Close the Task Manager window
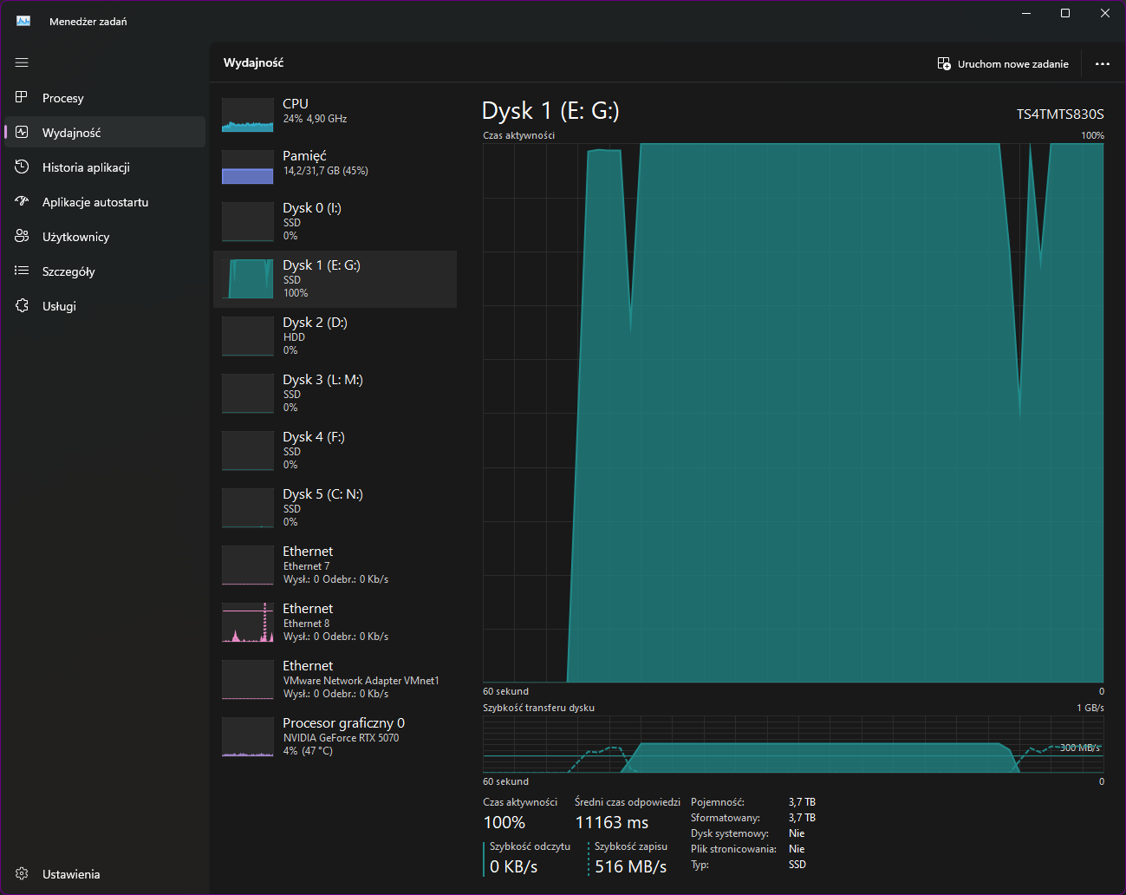The height and width of the screenshot is (895, 1126). click(1105, 13)
